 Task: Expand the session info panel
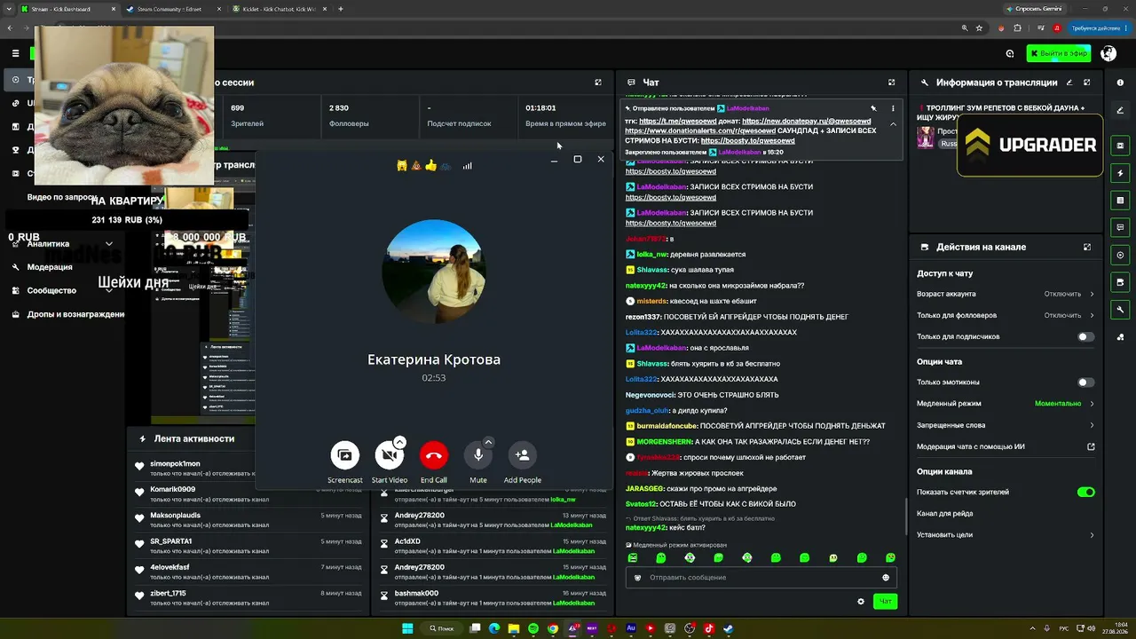(598, 83)
